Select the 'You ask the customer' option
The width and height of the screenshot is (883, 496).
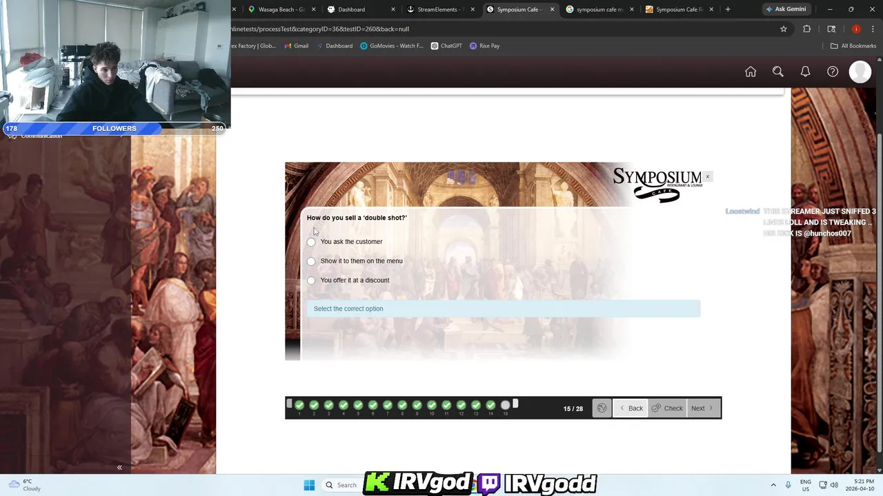(x=311, y=242)
